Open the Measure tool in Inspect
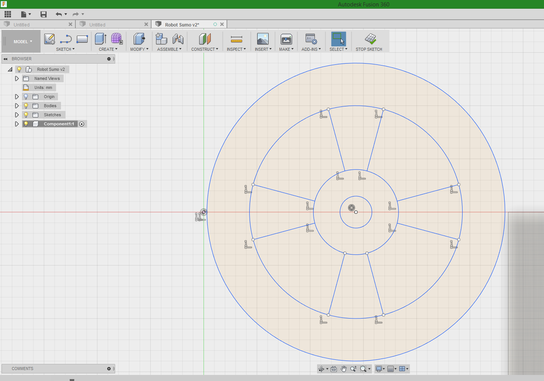Image resolution: width=544 pixels, height=381 pixels. [x=236, y=38]
